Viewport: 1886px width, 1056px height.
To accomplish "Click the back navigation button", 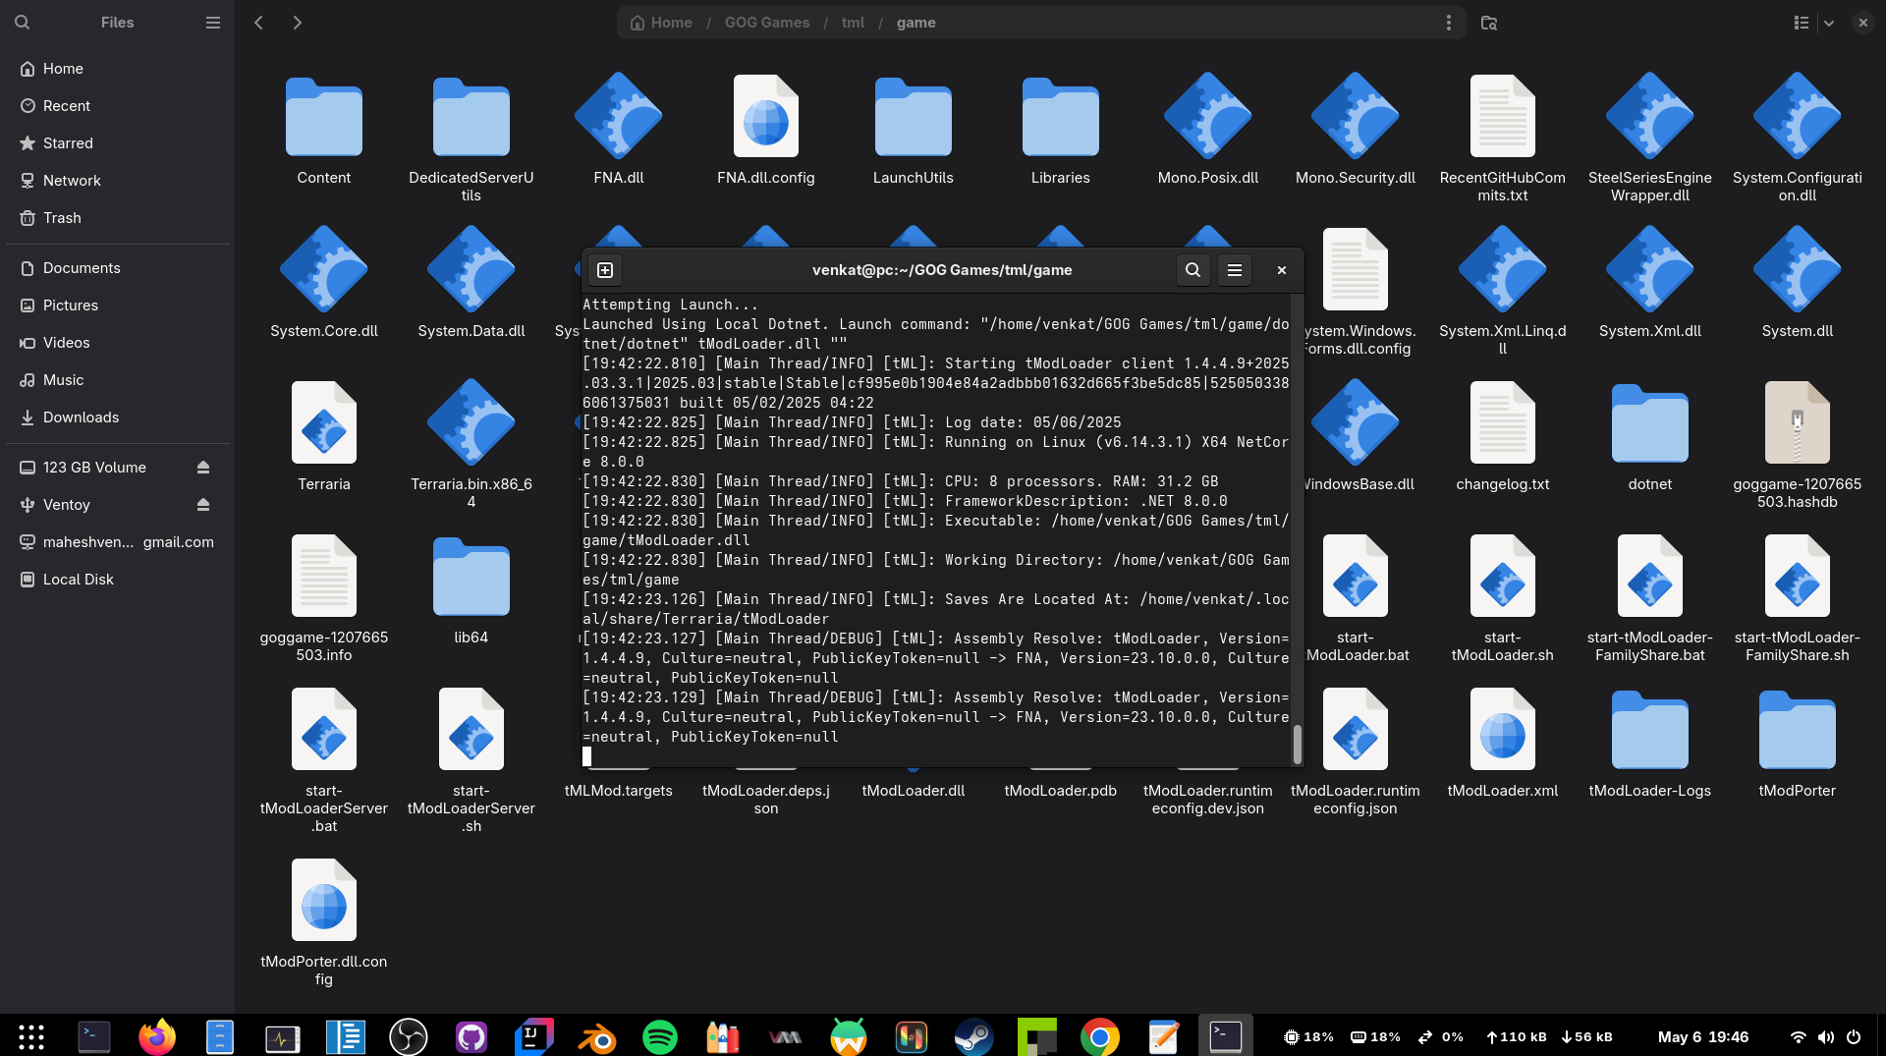I will point(258,22).
